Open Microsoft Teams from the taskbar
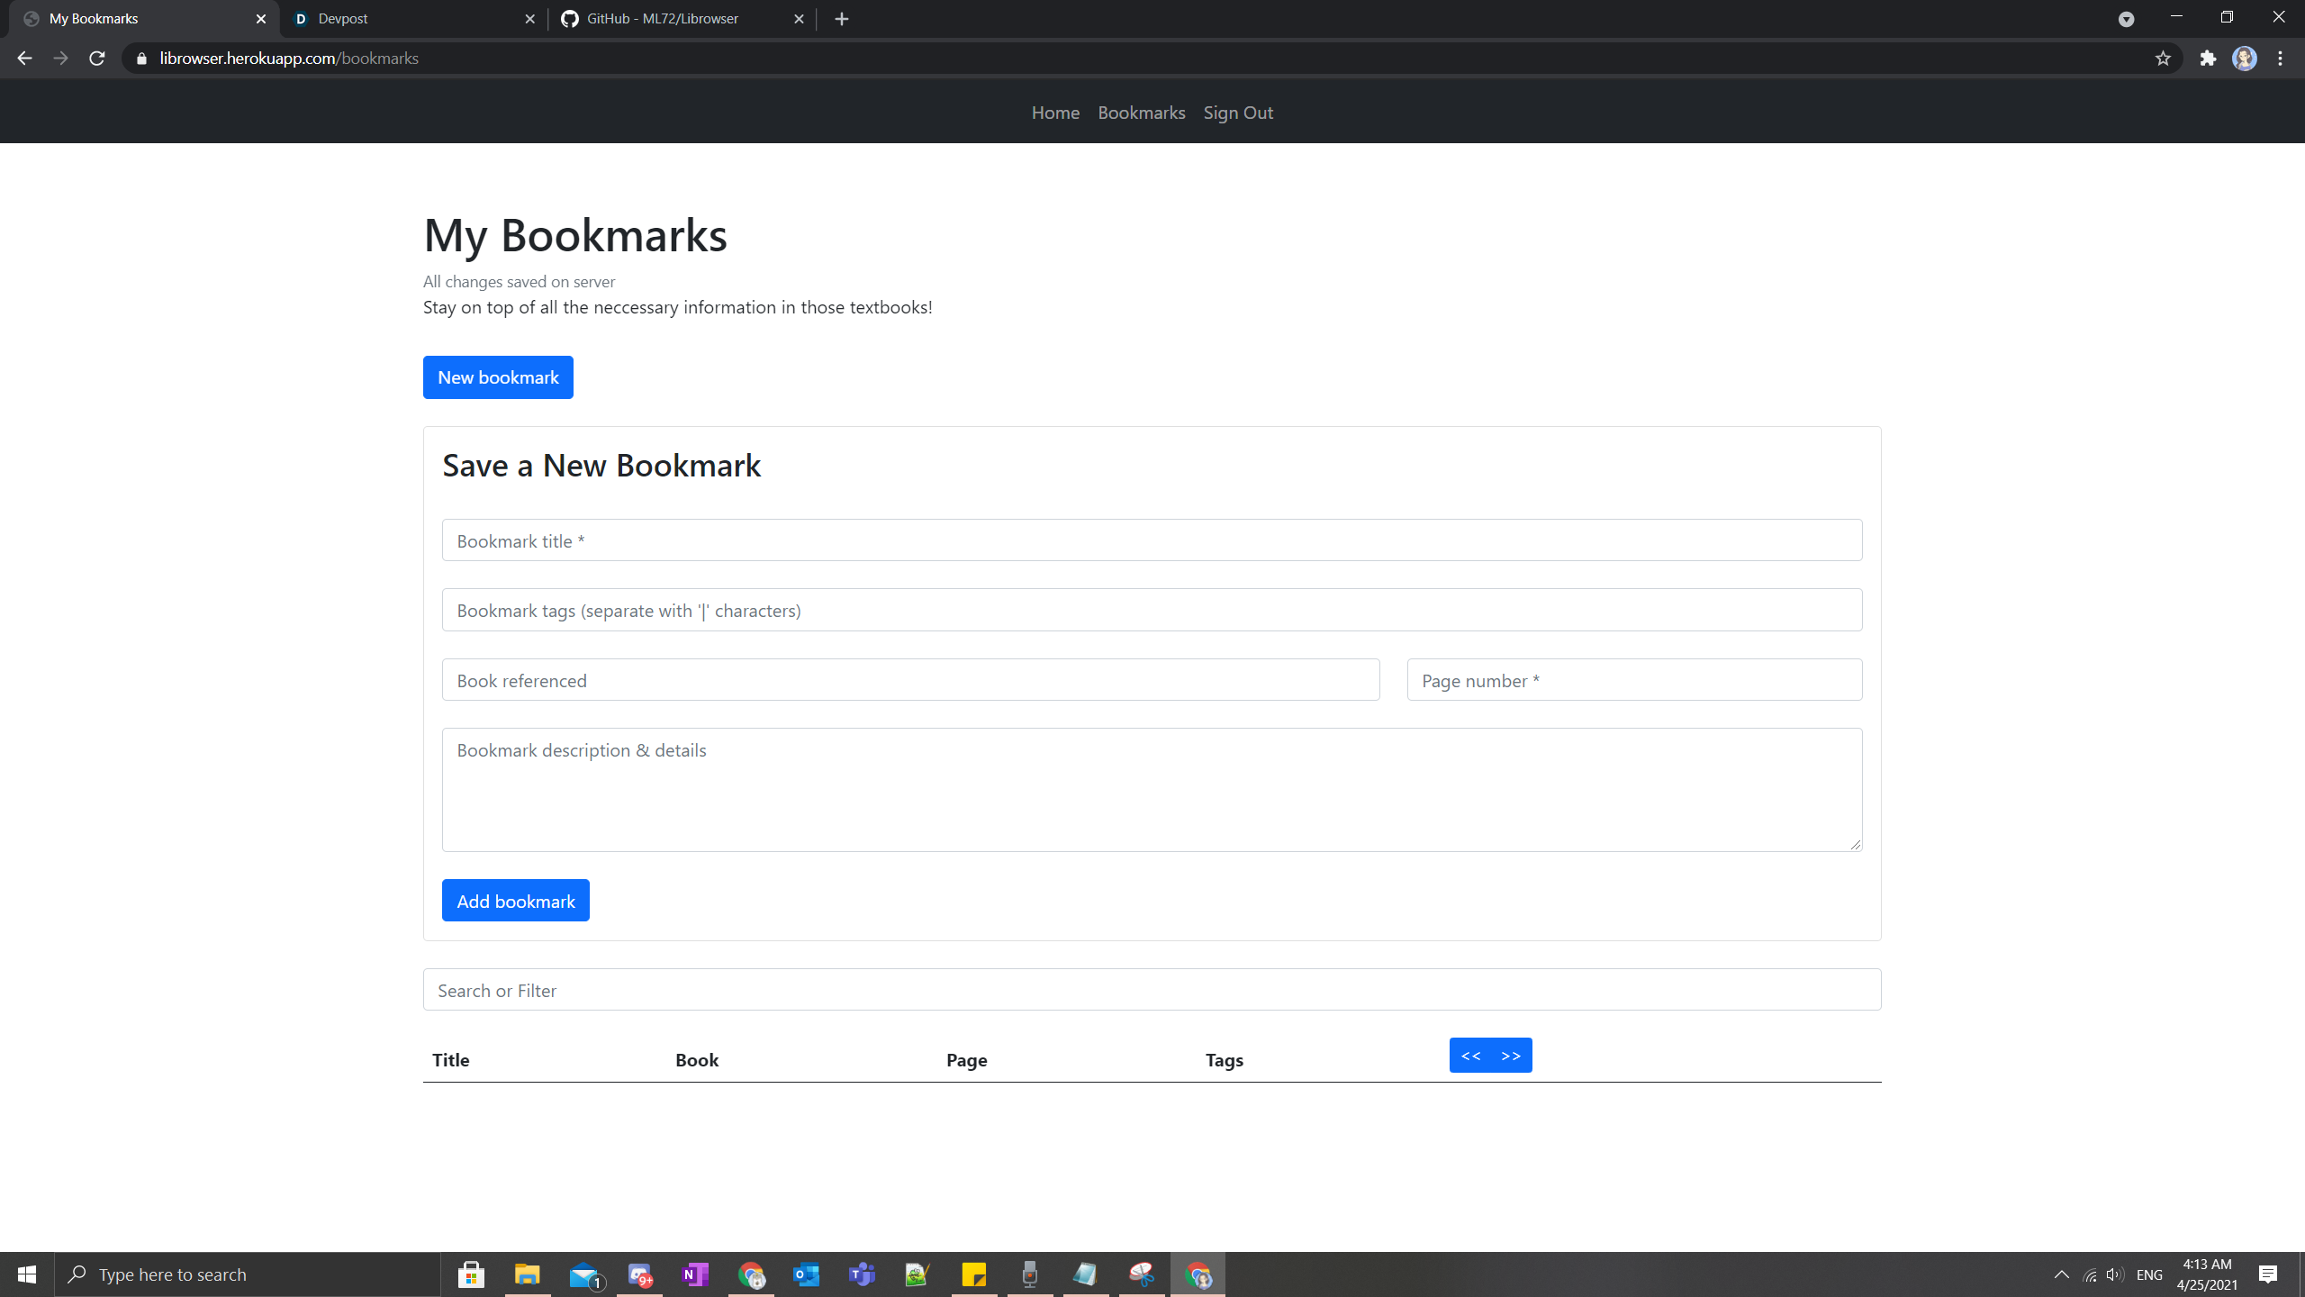 click(x=862, y=1274)
